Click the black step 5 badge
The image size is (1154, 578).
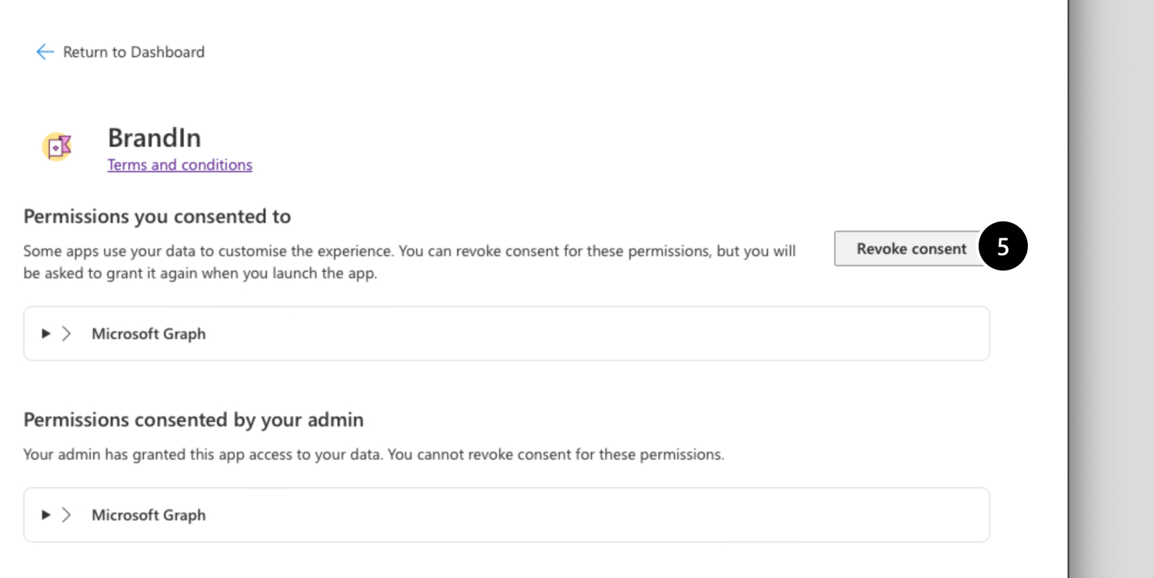(1002, 247)
